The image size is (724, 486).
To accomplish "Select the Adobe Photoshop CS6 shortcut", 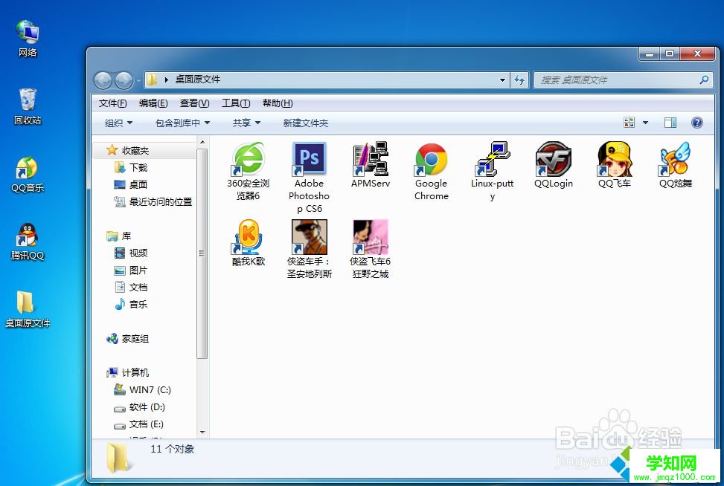I will tap(309, 178).
